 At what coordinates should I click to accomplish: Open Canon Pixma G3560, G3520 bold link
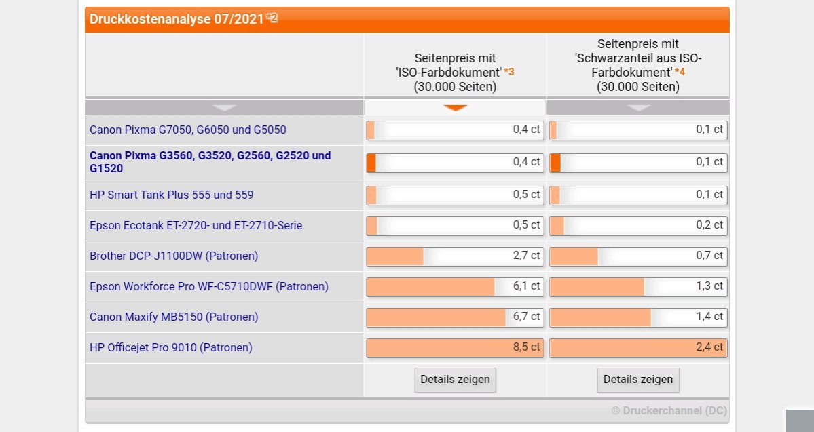coord(210,162)
